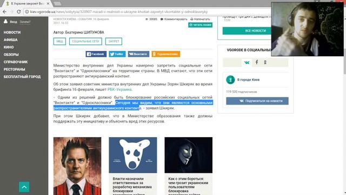The image size is (346, 195).
Task: Select the Facebook tab in social widget
Action: click(x=257, y=62)
